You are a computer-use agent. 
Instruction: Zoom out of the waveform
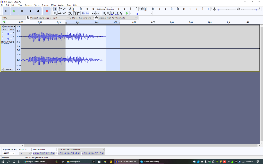108,13
